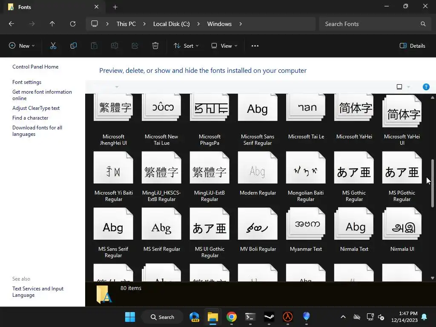Select Microsoft PhagsPa font
The height and width of the screenshot is (327, 436).
click(209, 120)
